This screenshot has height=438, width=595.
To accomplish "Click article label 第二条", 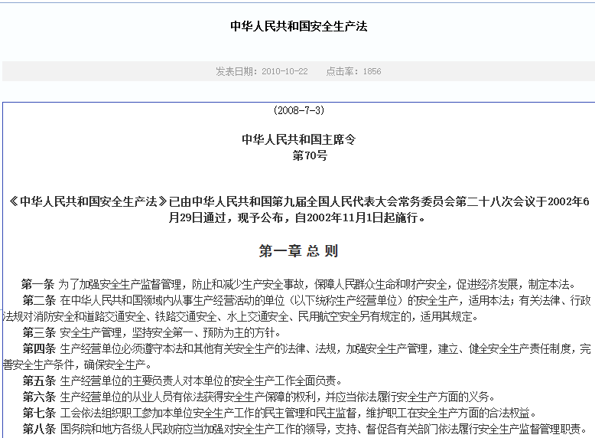I will click(39, 300).
